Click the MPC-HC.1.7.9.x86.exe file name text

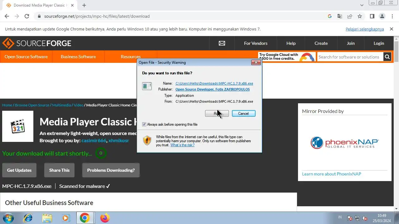[x=27, y=186]
